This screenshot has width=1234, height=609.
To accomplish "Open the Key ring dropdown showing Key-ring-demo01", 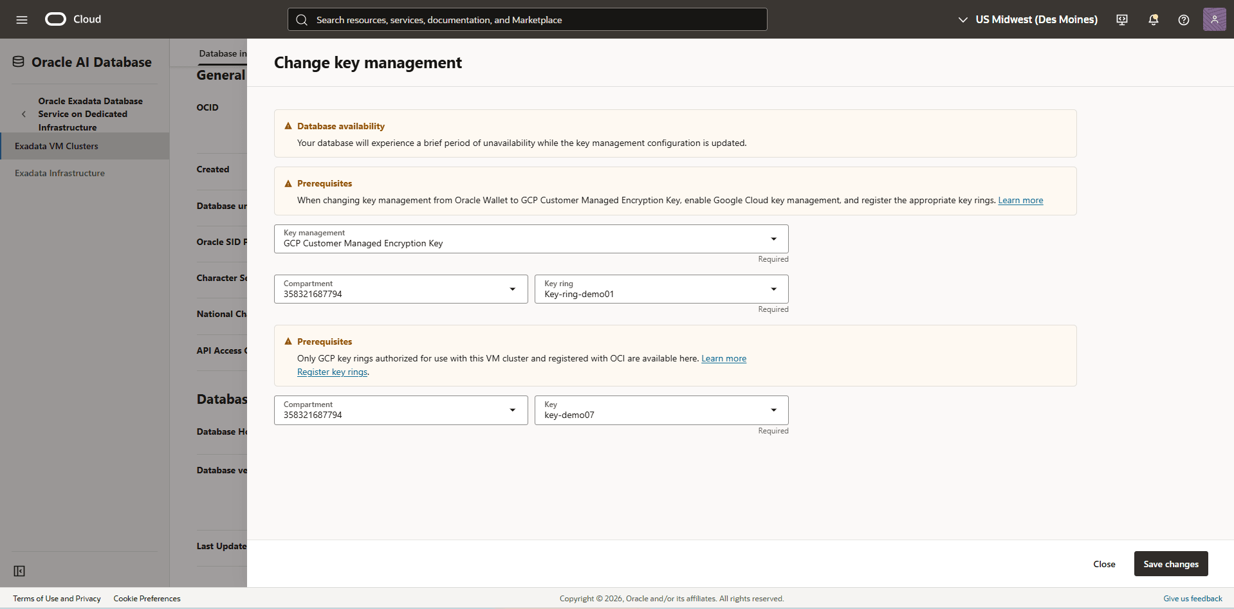I will click(x=774, y=289).
